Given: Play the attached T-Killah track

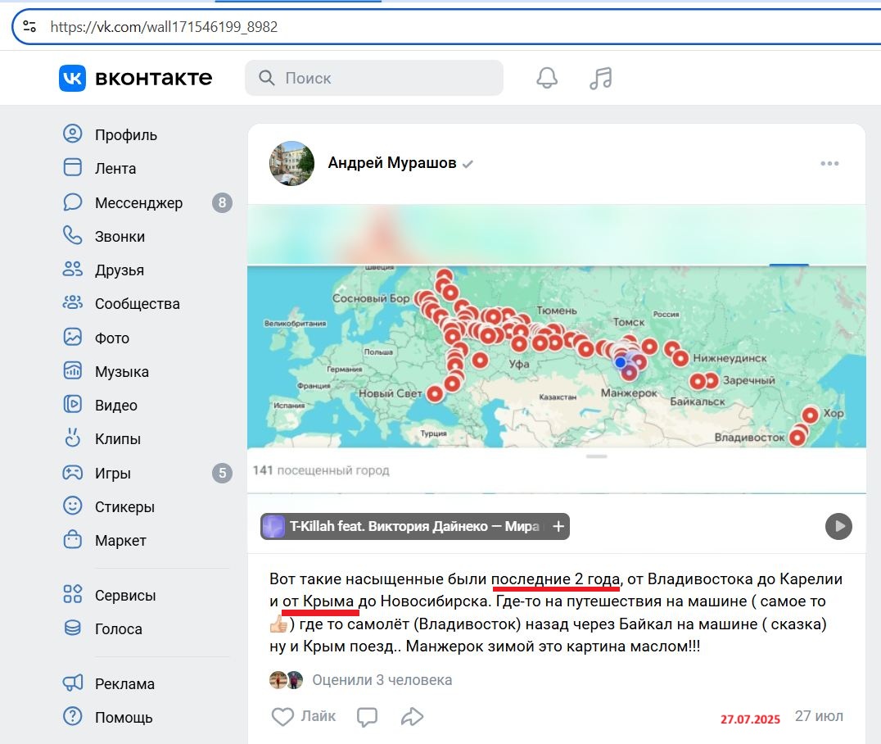Looking at the screenshot, I should coord(838,526).
